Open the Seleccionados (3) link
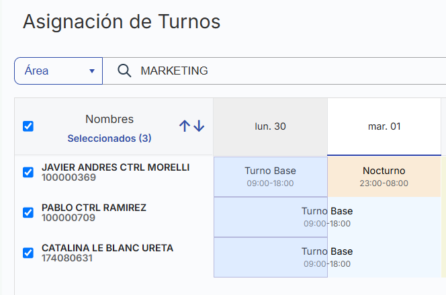The height and width of the screenshot is (295, 446). 109,139
